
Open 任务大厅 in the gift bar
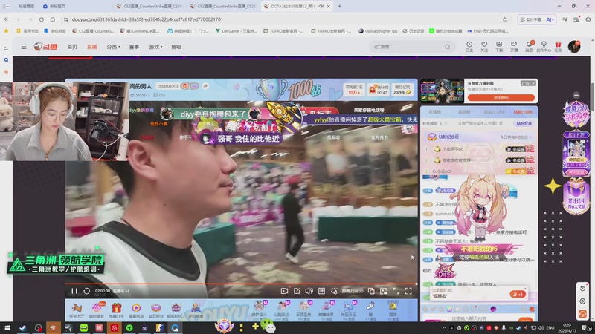click(x=77, y=310)
